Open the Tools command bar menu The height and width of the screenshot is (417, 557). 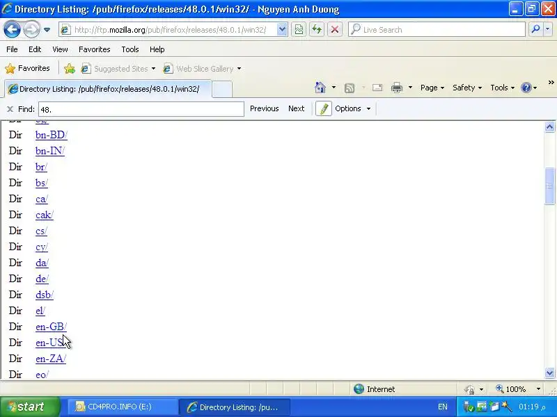click(502, 88)
